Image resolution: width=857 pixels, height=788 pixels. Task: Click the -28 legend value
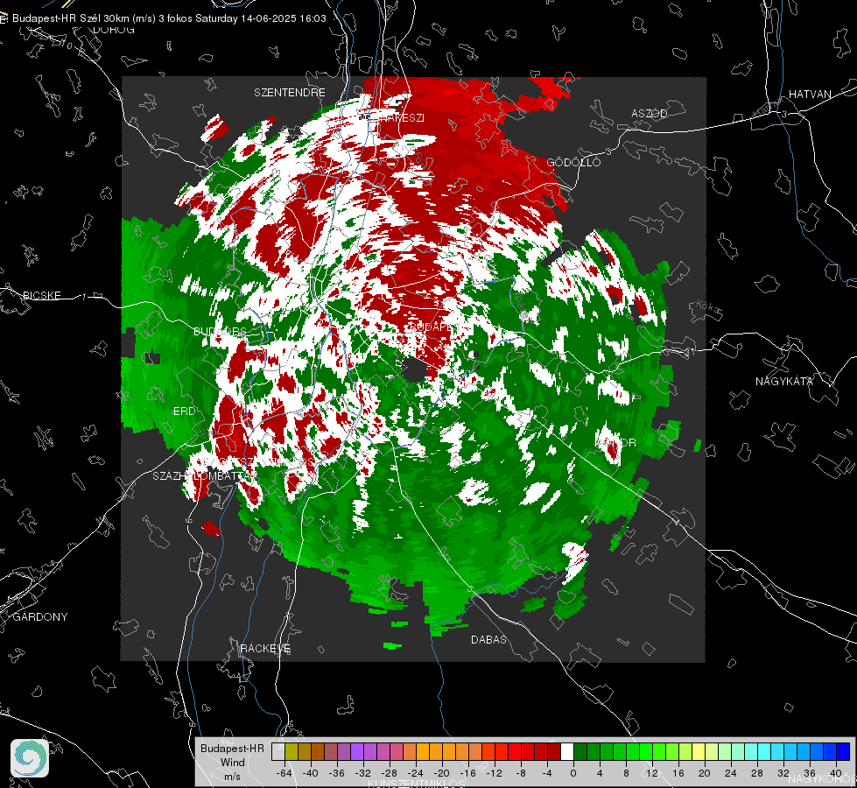point(390,773)
